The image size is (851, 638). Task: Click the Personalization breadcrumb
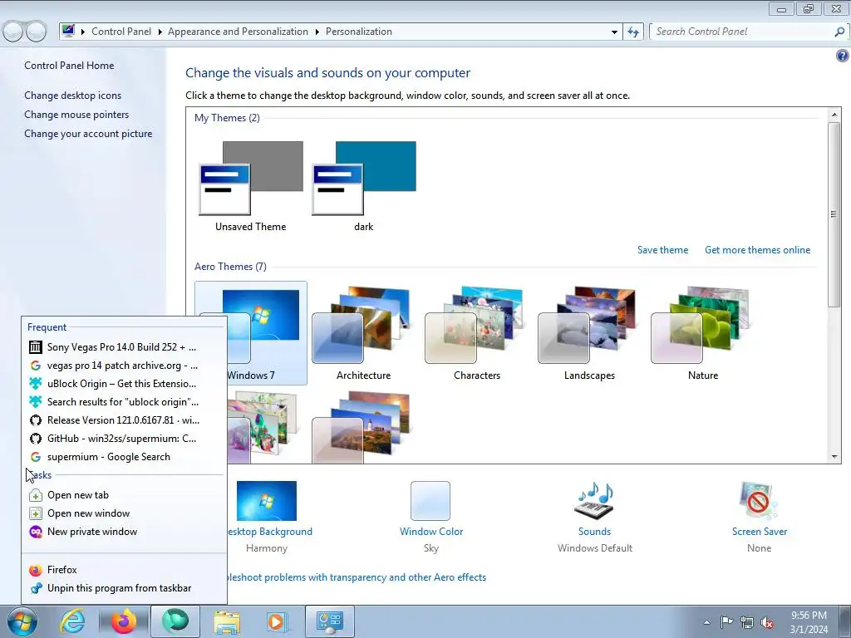(359, 32)
